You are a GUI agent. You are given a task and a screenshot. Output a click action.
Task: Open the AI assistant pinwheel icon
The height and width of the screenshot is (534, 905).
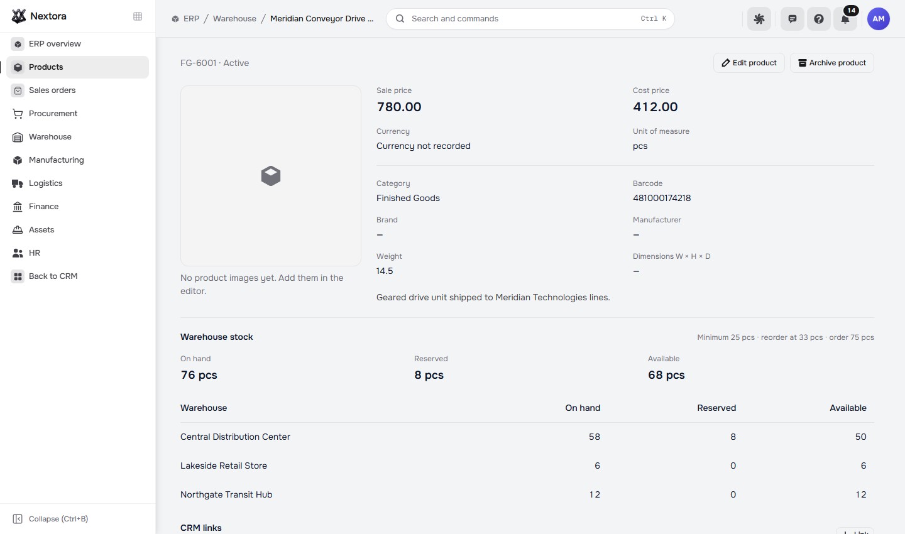[x=759, y=19]
